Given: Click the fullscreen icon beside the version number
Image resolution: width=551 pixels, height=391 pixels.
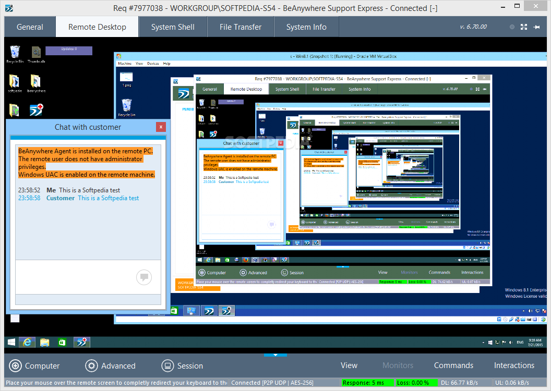Looking at the screenshot, I should tap(523, 27).
